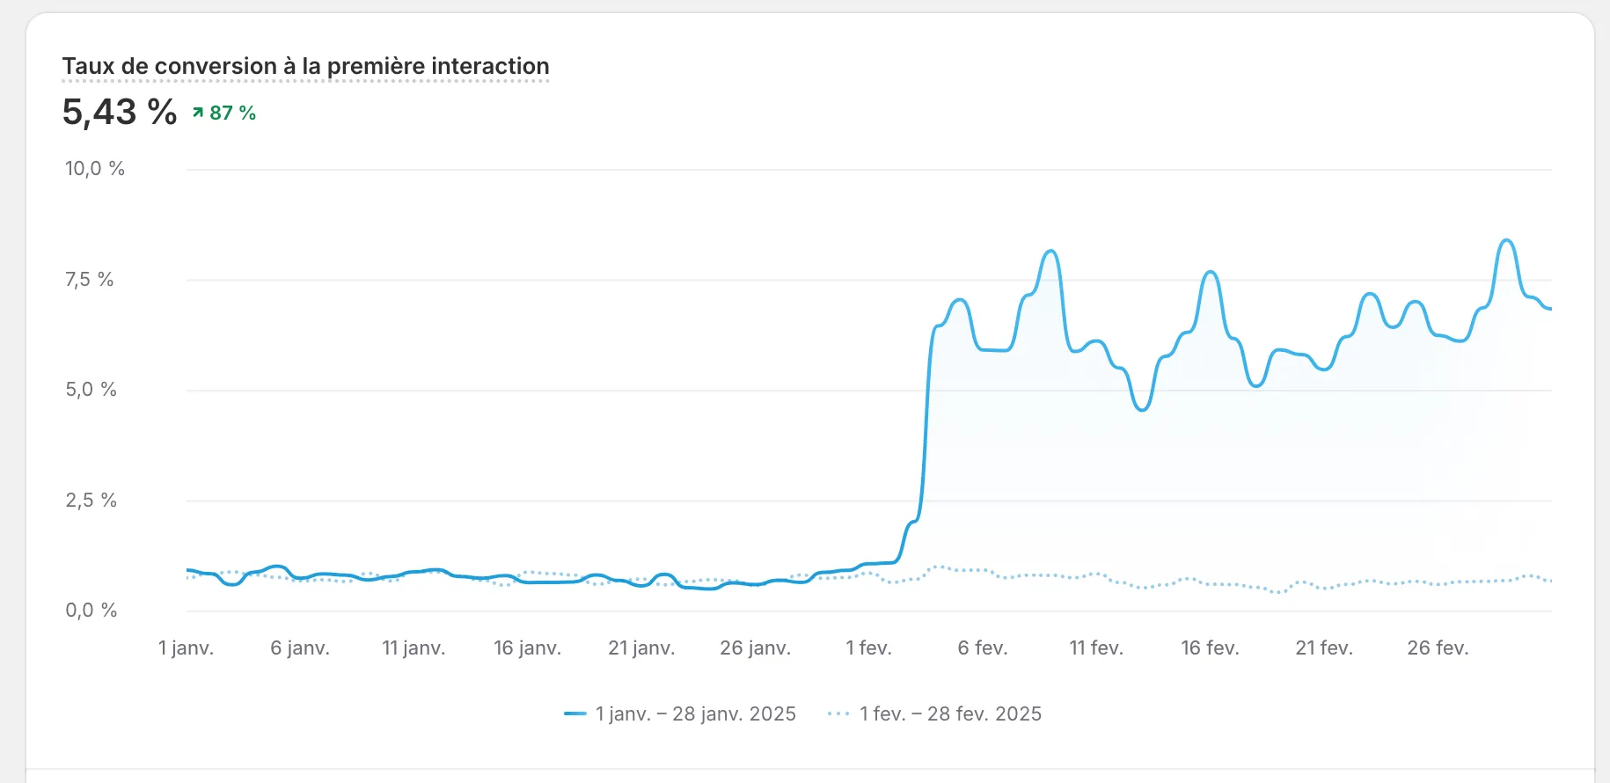Click the 87 % increase indicator

pos(232,113)
